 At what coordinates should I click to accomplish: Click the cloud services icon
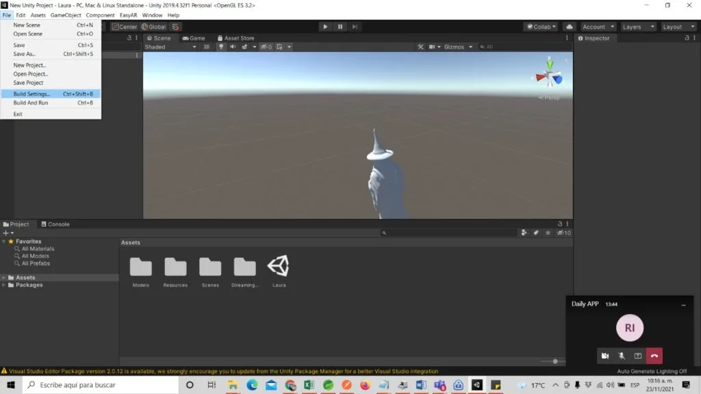[569, 27]
